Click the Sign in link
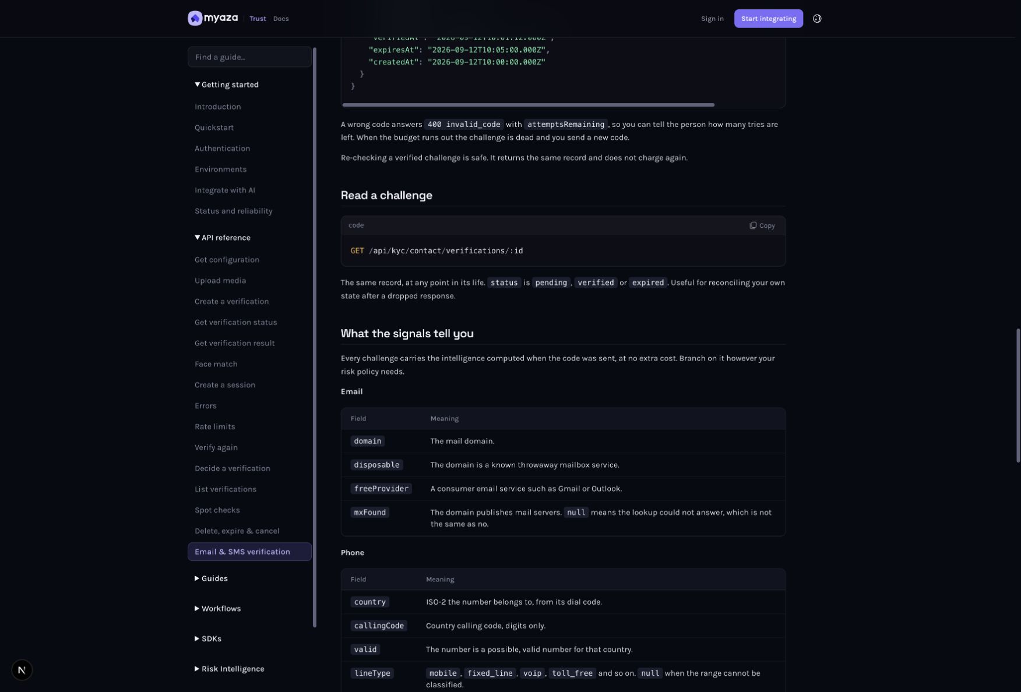The height and width of the screenshot is (692, 1021). (x=712, y=19)
